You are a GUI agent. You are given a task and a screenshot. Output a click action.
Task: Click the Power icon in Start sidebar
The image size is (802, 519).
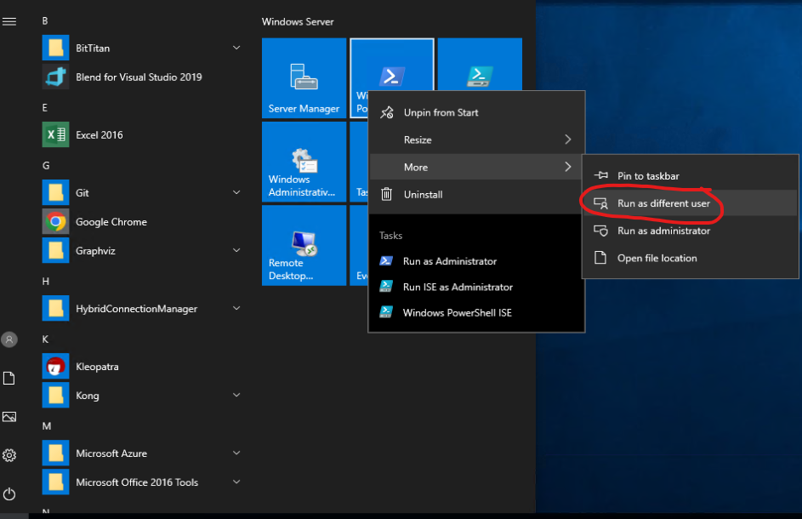coord(9,494)
